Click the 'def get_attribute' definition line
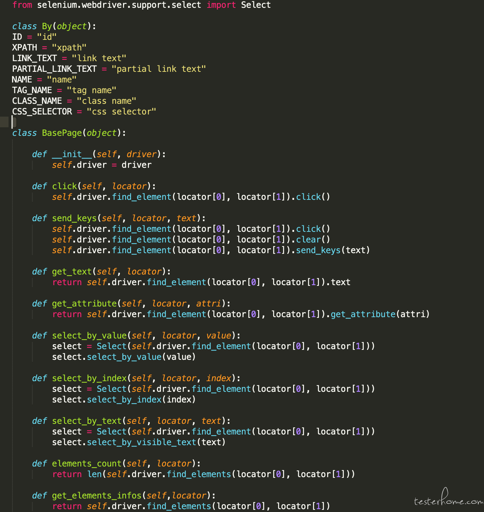 click(x=131, y=304)
